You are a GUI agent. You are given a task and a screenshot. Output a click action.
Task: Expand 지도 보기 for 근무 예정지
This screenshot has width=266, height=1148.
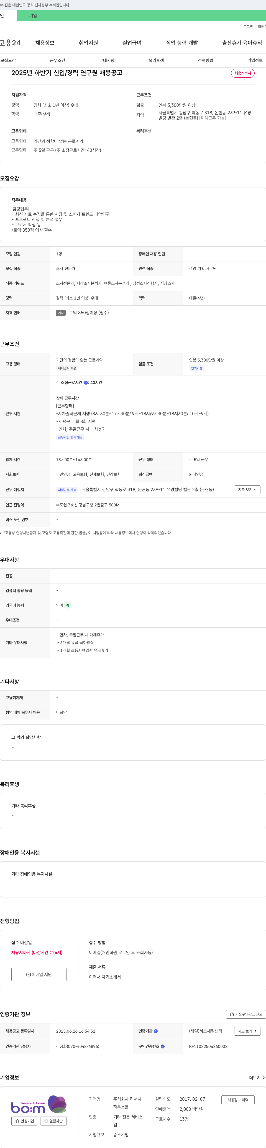(247, 490)
